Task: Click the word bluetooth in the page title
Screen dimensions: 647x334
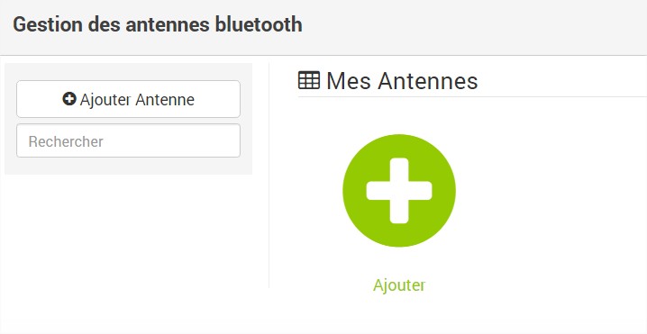Action: (x=259, y=24)
